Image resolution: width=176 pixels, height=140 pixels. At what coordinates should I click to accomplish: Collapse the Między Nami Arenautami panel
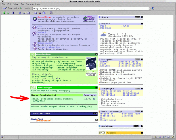point(97,120)
